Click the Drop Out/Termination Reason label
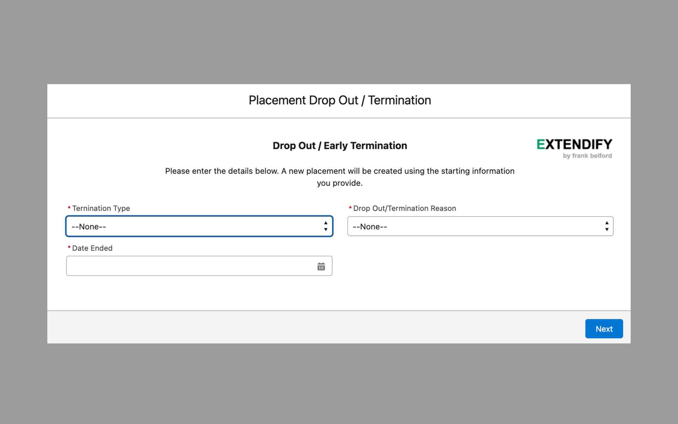Viewport: 678px width, 424px height. point(405,208)
